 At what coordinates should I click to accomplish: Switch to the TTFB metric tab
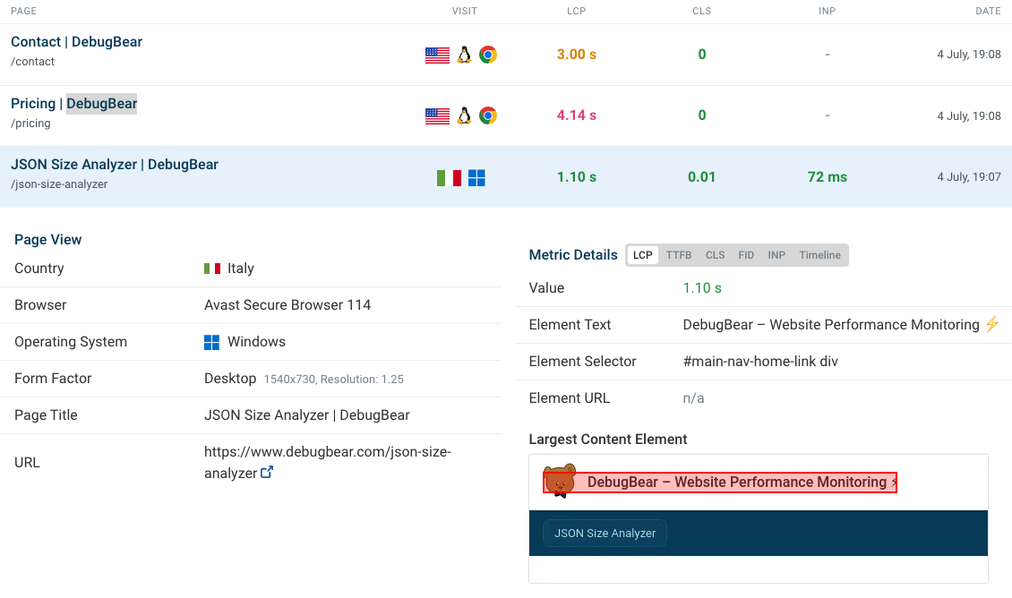(x=679, y=255)
